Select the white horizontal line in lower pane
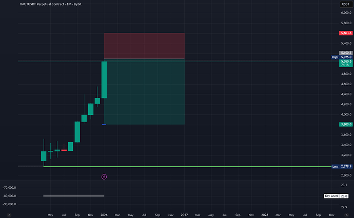Viewport: 354px width, 218px height. click(73, 196)
